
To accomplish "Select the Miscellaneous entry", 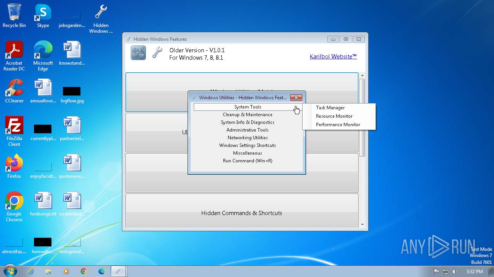I will coord(247,153).
